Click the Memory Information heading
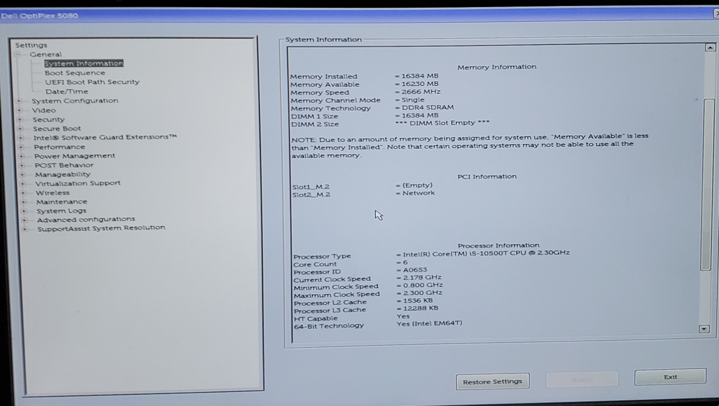 click(x=497, y=67)
